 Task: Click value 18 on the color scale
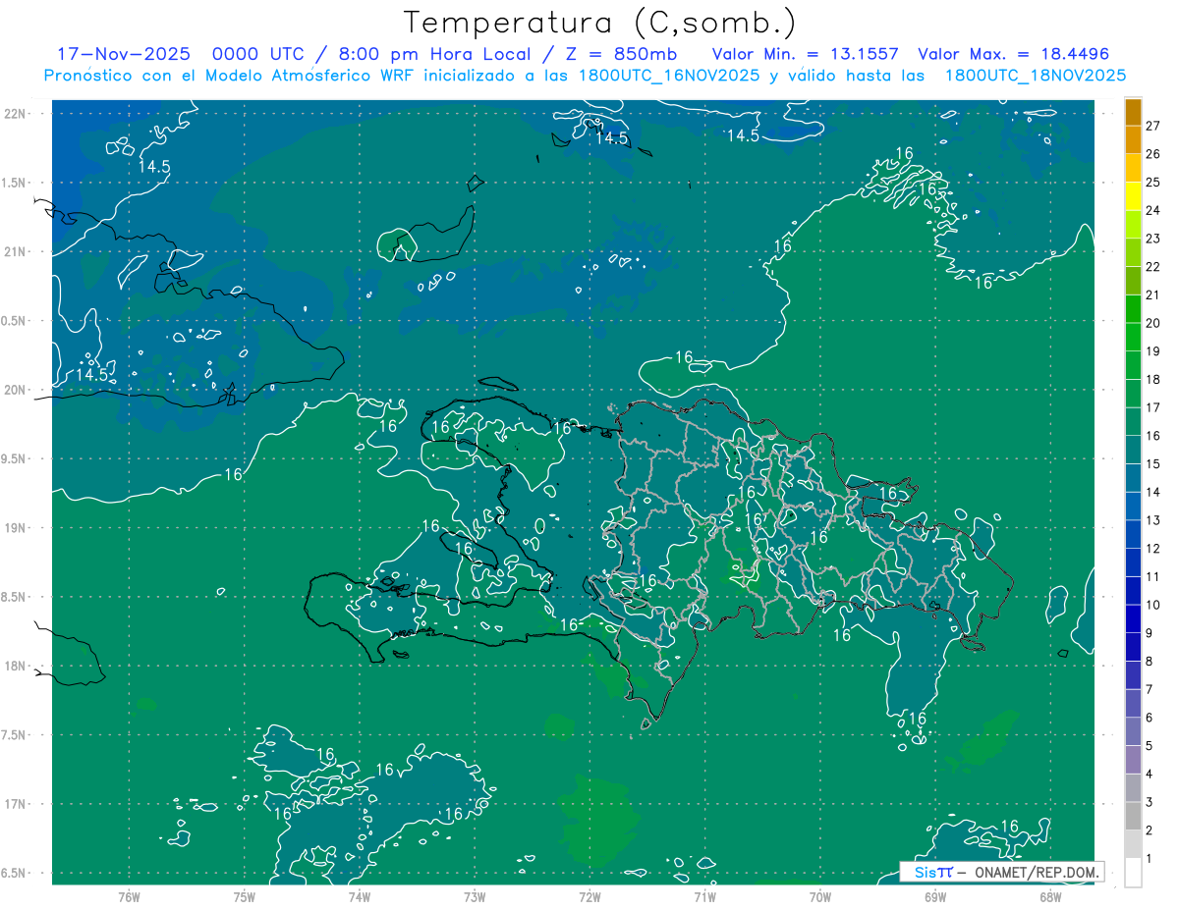point(1153,380)
